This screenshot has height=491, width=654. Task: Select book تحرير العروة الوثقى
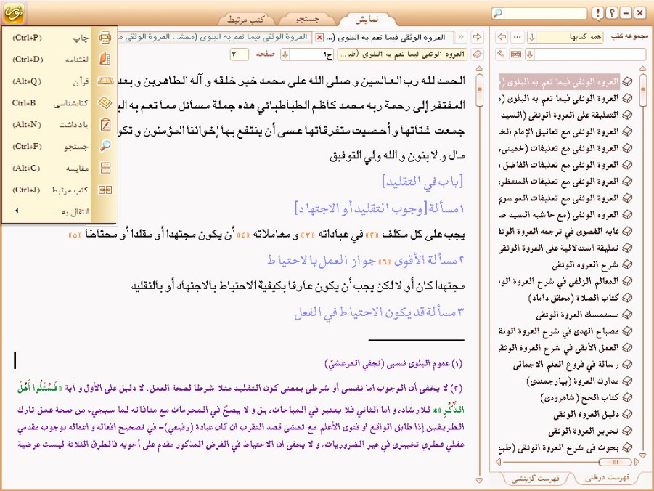[583, 431]
